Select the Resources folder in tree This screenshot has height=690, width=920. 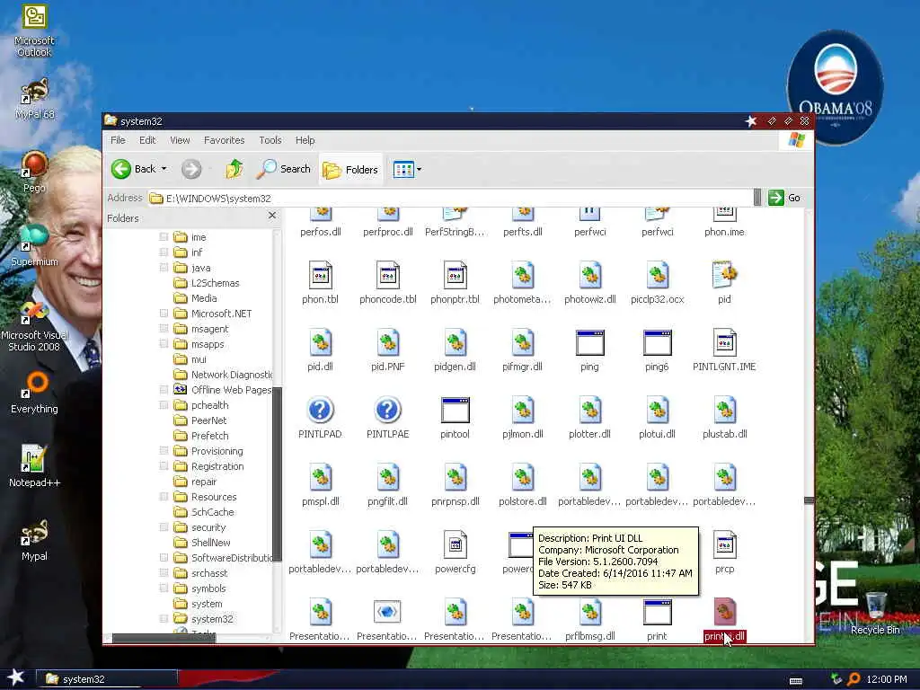pos(206,496)
